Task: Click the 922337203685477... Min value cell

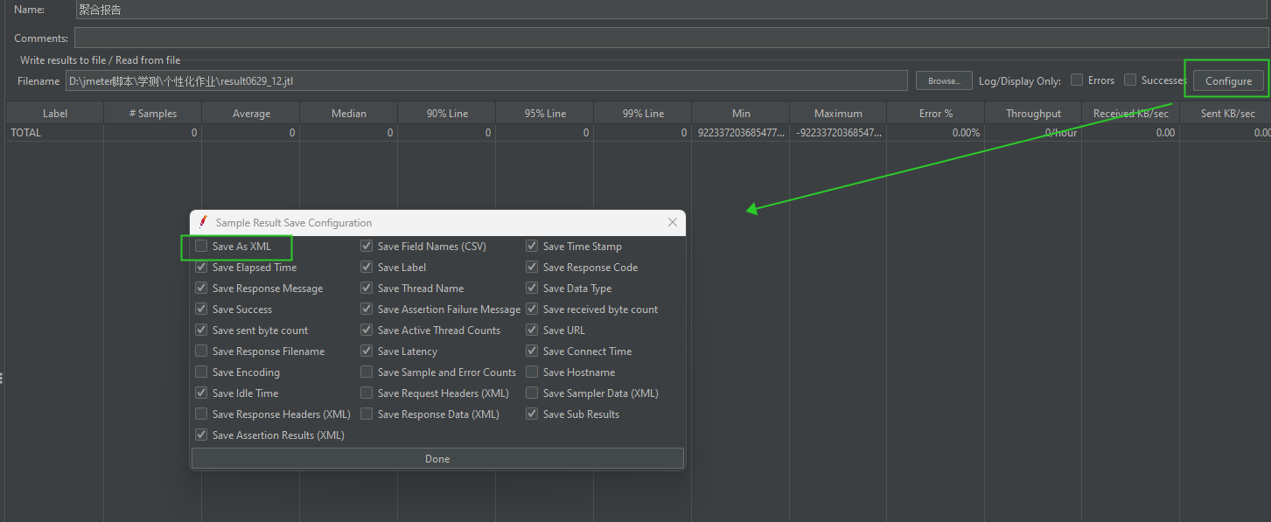Action: (x=741, y=133)
